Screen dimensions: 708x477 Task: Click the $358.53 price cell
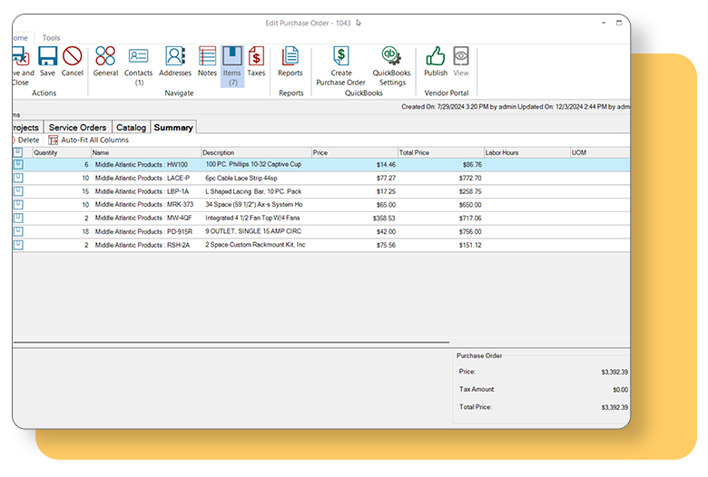[x=384, y=219]
